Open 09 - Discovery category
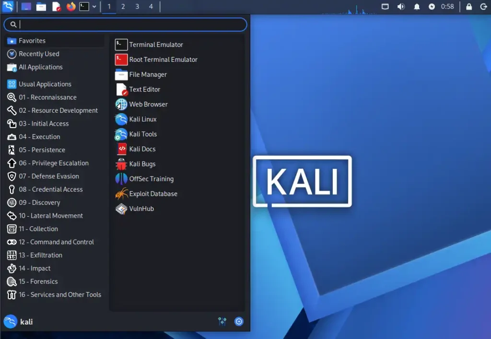Viewport: 491px width, 339px height. point(55,202)
